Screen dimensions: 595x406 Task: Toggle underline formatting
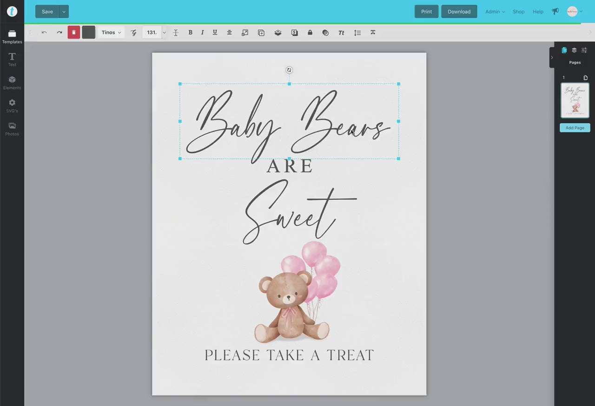(x=215, y=33)
